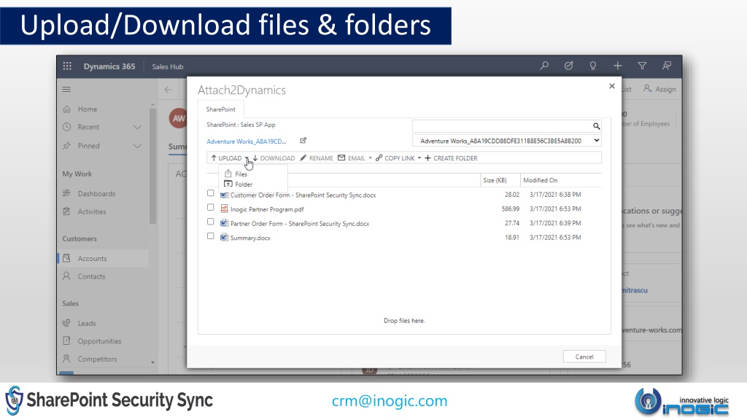Toggle the hamburger site map menu
747x420 pixels.
pyautogui.click(x=66, y=89)
